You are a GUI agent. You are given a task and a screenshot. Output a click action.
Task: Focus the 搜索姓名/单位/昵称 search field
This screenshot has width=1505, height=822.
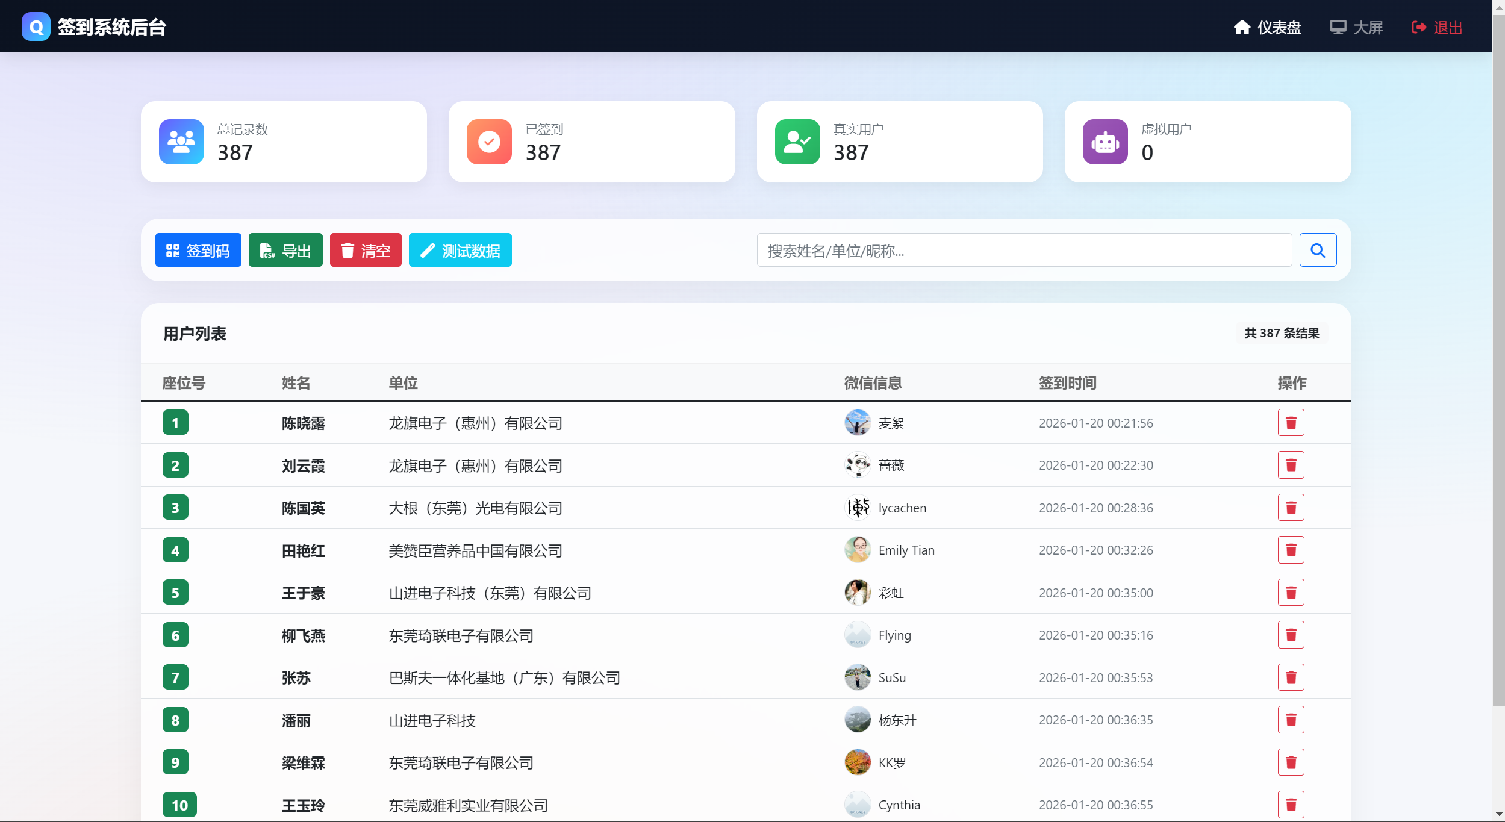click(x=1024, y=250)
